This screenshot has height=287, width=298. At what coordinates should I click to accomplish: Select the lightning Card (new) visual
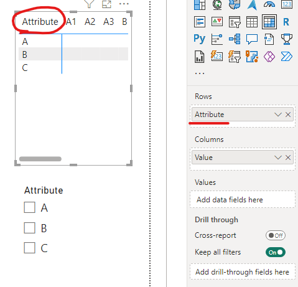pyautogui.click(x=217, y=56)
